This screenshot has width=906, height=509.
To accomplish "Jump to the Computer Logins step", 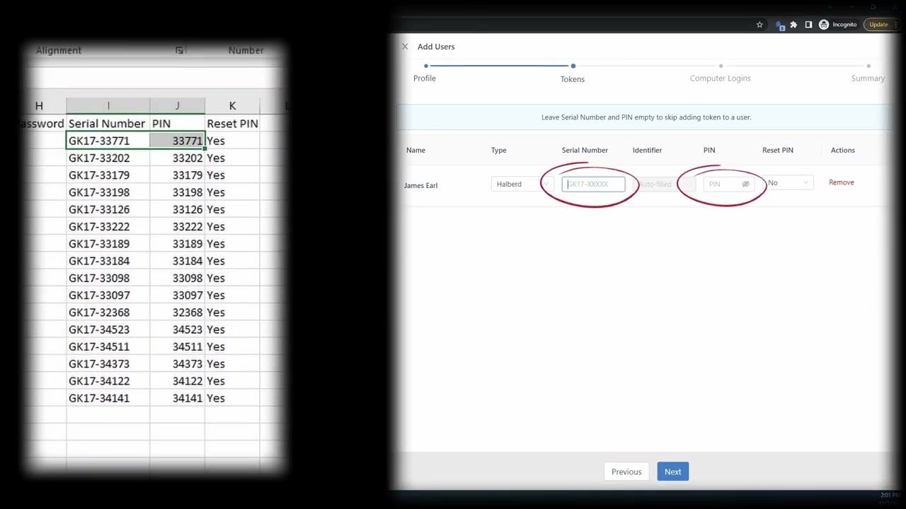I will point(720,78).
